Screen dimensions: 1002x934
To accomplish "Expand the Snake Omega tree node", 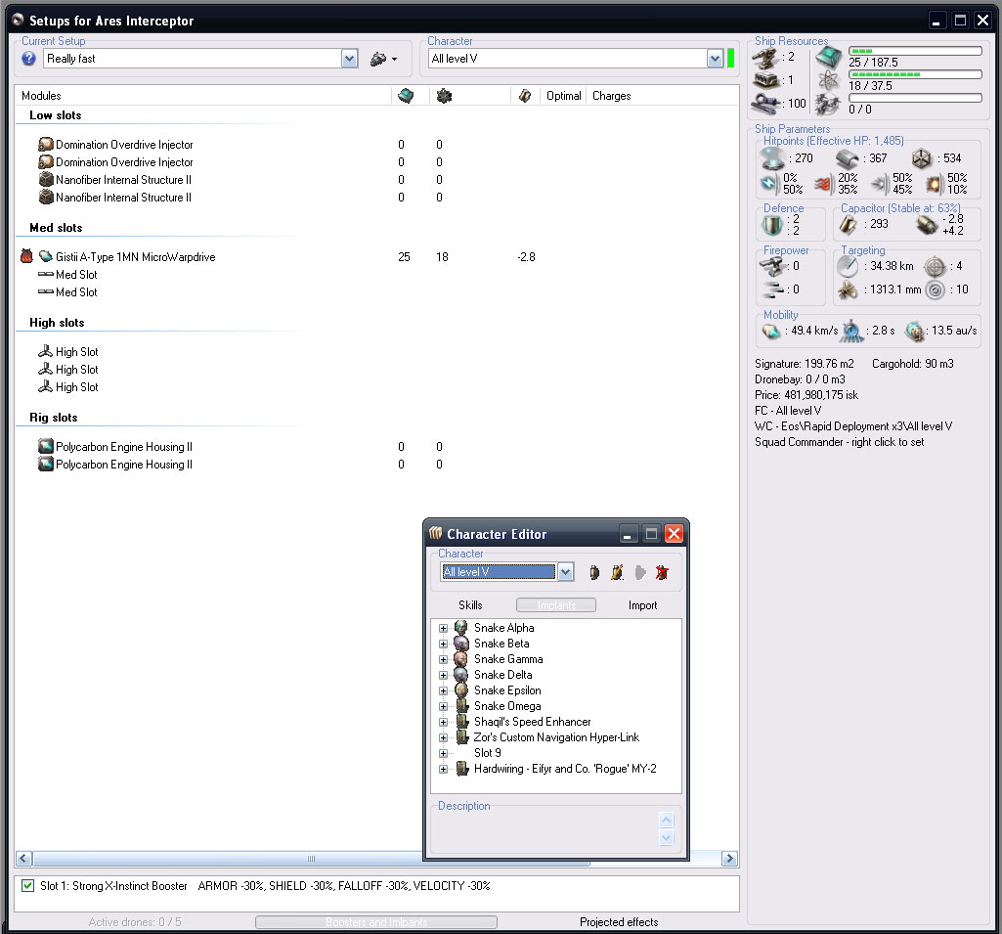I will tap(443, 706).
